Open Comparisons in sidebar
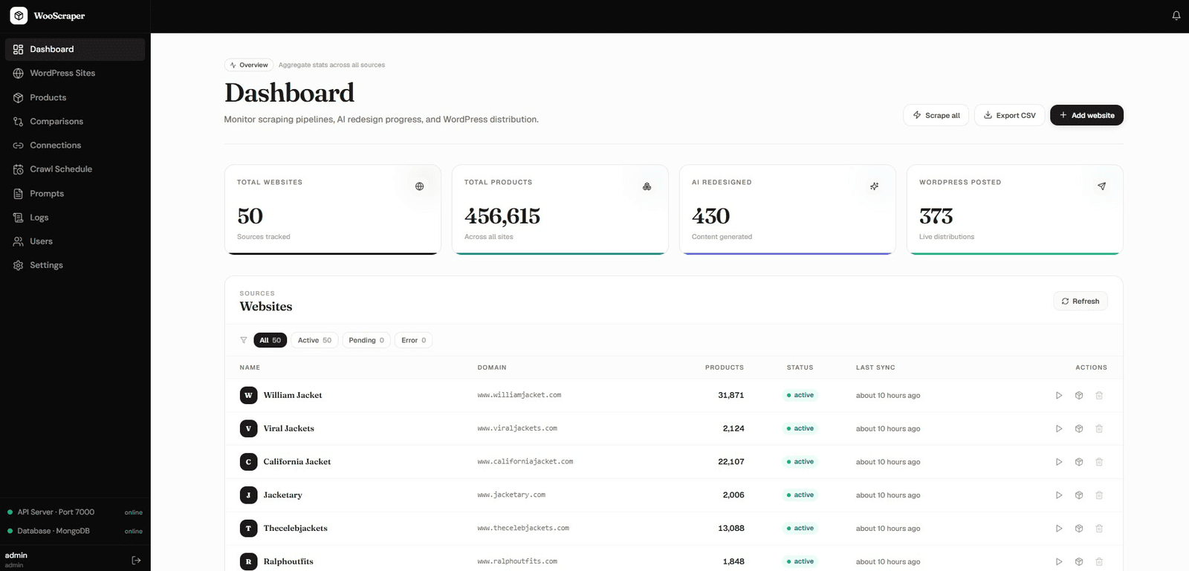Viewport: 1189px width, 571px height. click(75, 121)
